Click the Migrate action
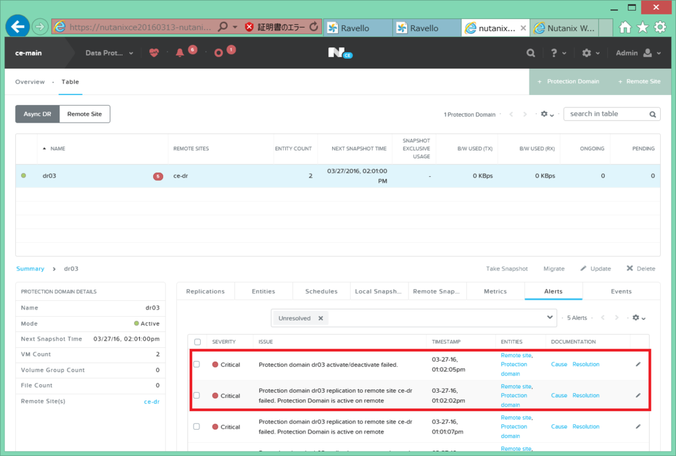 click(554, 269)
